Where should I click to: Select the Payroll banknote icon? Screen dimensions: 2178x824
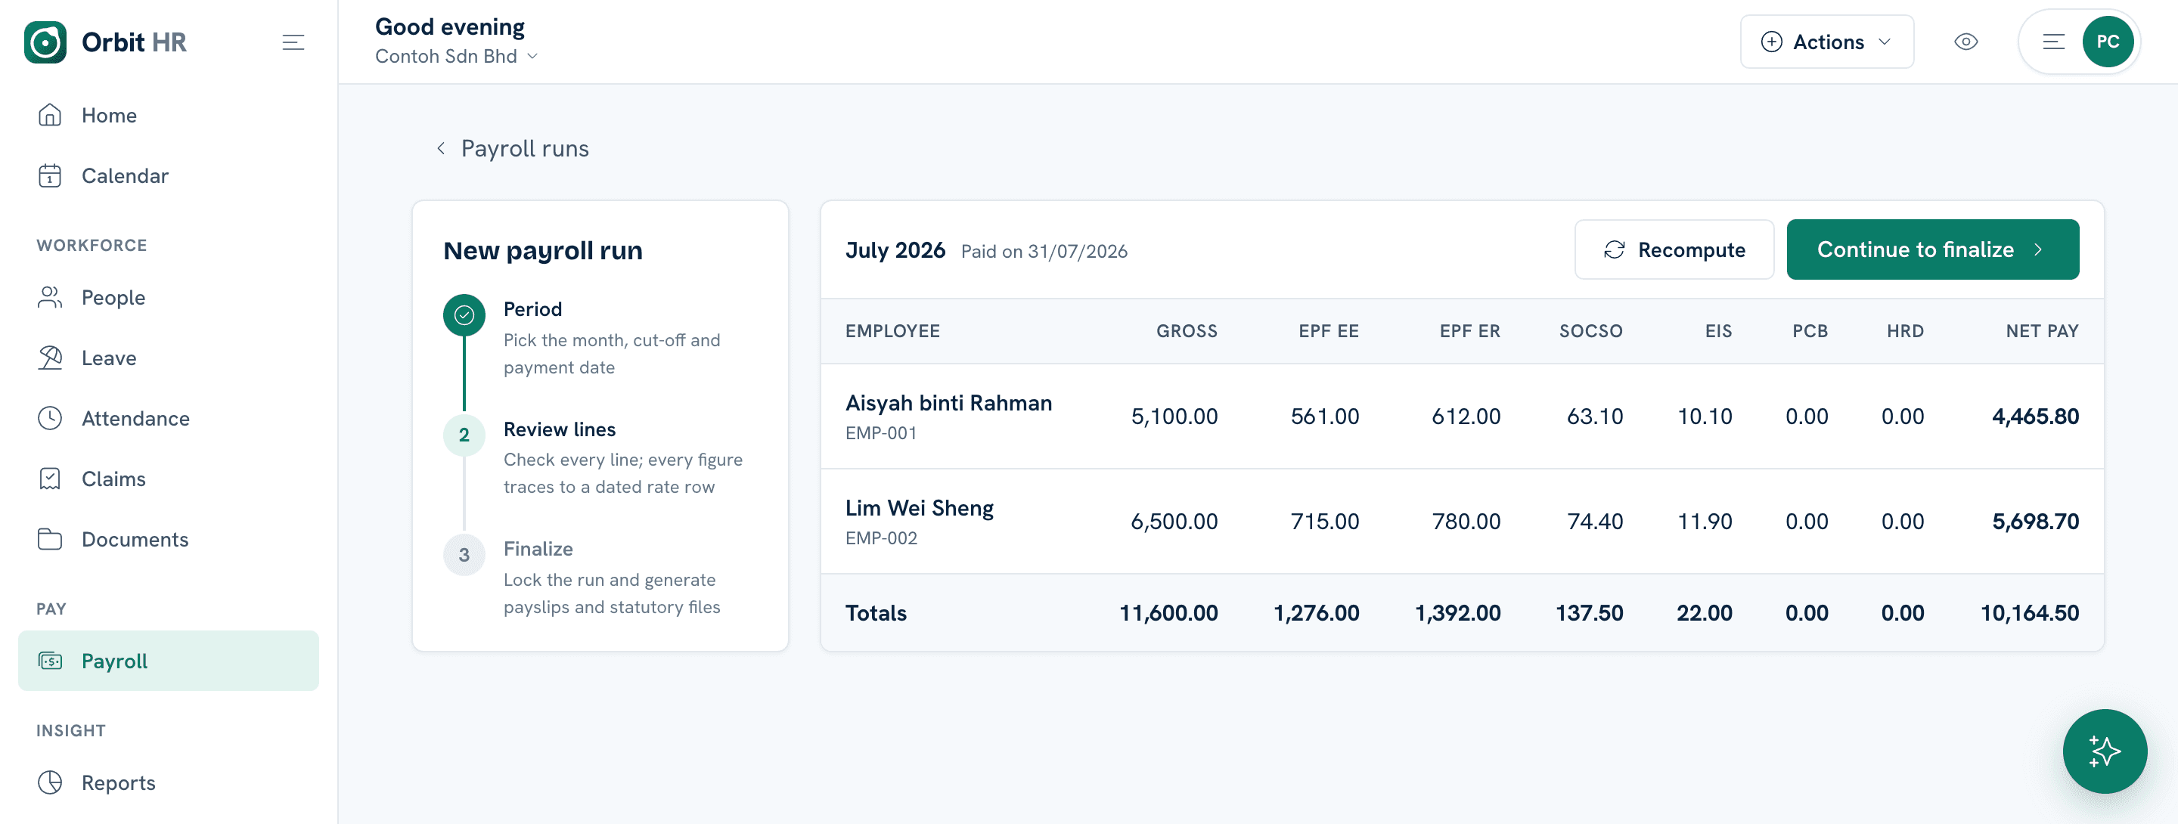[50, 661]
